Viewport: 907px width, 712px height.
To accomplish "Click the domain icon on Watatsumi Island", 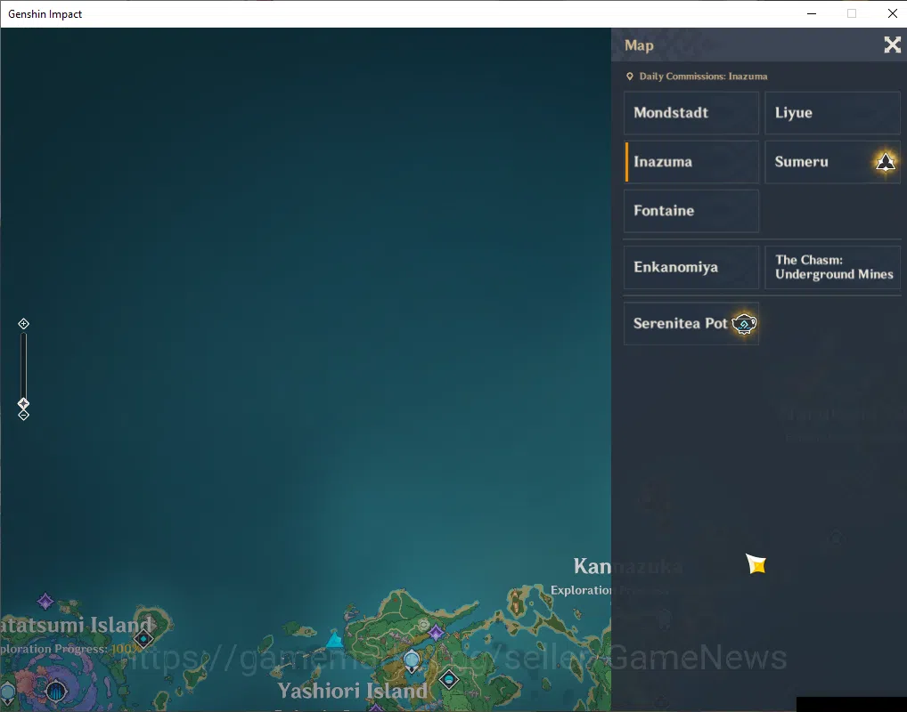I will click(x=56, y=690).
